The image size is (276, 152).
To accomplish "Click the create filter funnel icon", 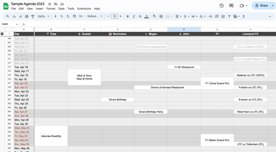I will pyautogui.click(x=229, y=16).
